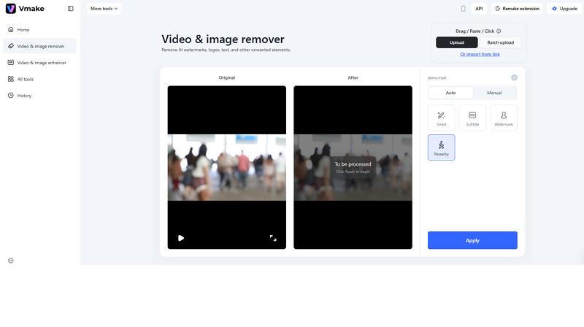This screenshot has width=584, height=327.
Task: Collapse the sidebar with the panel icon
Action: click(x=70, y=9)
